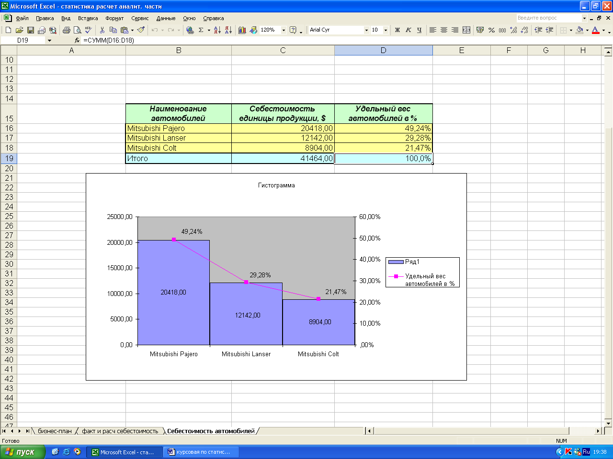
Task: Toggle bold formatting (Ж)
Action: tap(397, 30)
